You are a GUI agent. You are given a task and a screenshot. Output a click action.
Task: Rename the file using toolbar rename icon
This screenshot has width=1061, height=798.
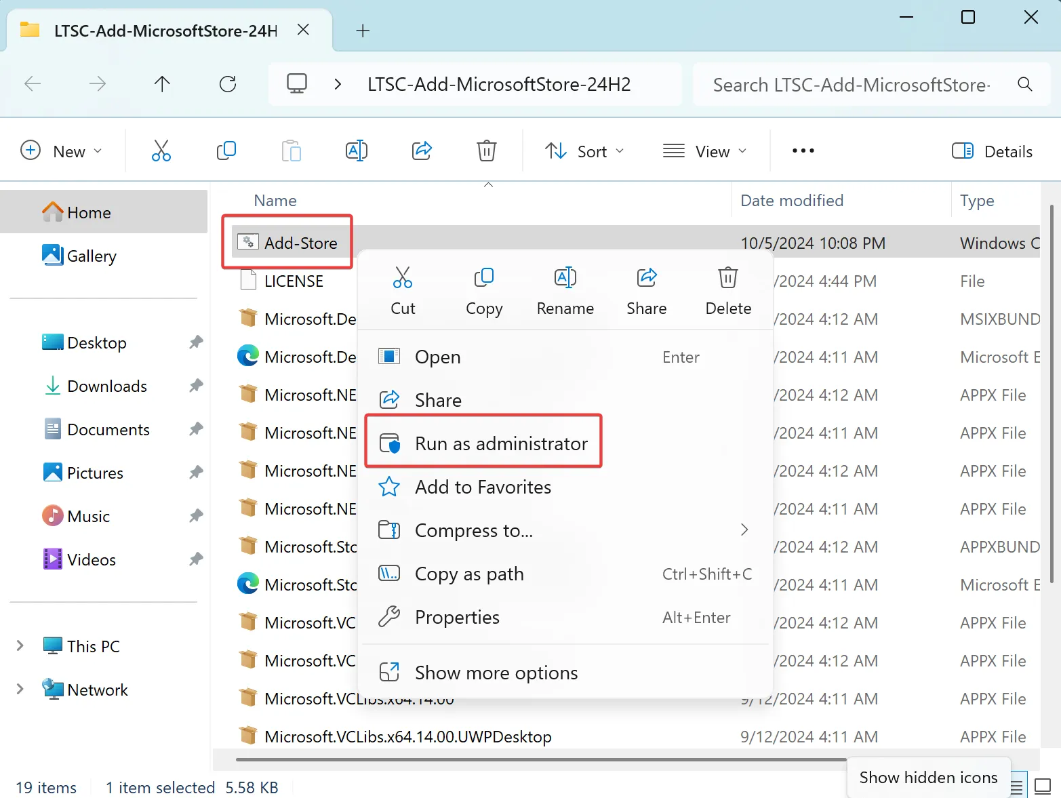pos(356,151)
